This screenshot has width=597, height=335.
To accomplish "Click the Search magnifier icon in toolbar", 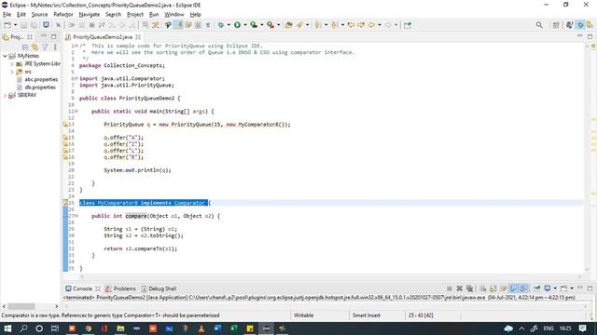I will point(539,25).
